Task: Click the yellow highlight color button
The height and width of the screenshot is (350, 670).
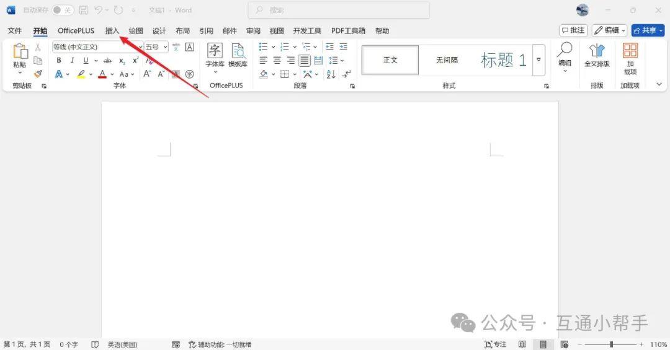Action: click(81, 74)
